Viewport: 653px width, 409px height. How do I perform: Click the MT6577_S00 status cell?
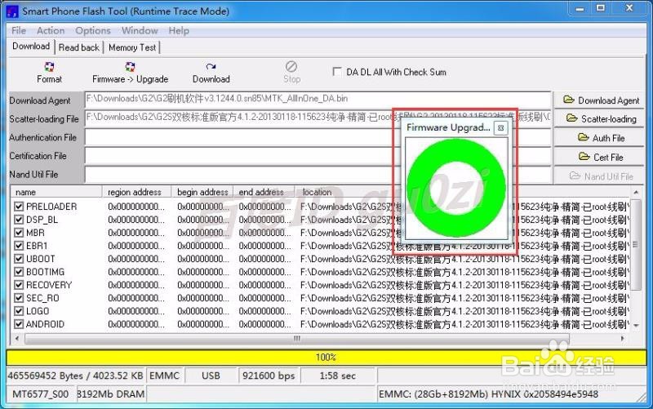pyautogui.click(x=40, y=394)
